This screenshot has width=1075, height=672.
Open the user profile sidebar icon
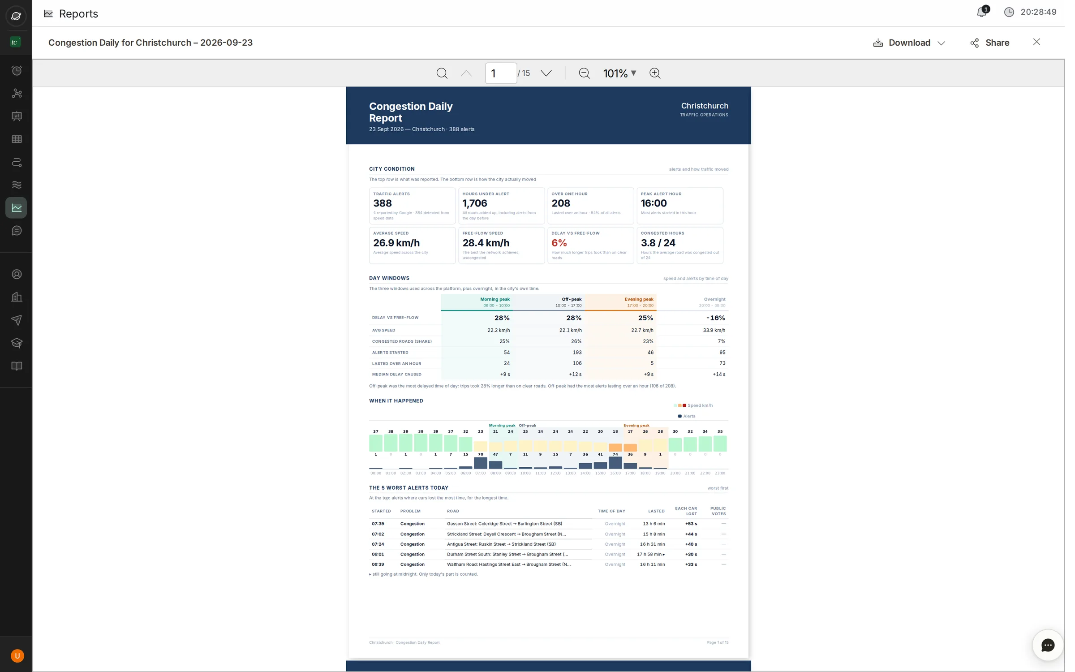click(17, 274)
